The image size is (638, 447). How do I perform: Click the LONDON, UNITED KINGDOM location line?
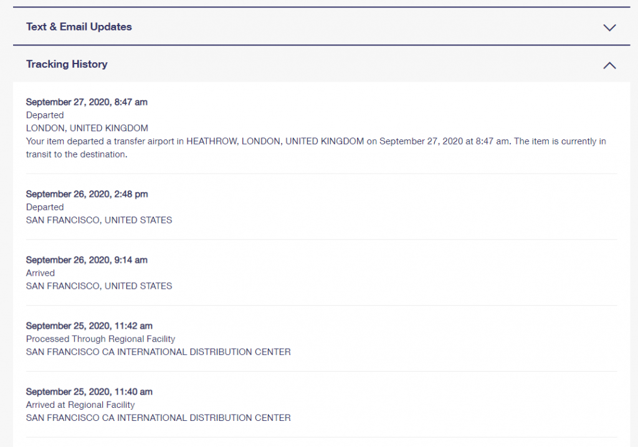87,128
